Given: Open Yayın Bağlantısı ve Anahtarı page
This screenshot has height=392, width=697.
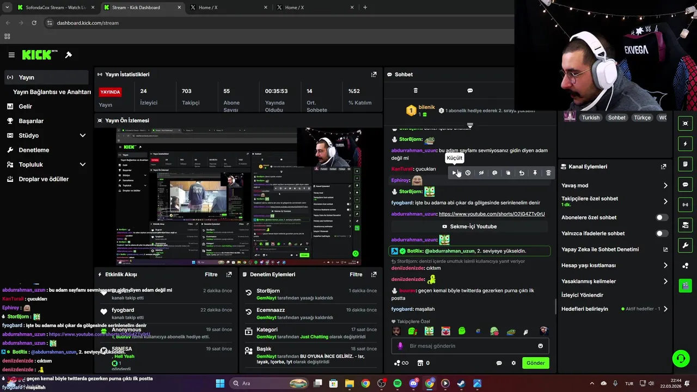Looking at the screenshot, I should pyautogui.click(x=52, y=92).
